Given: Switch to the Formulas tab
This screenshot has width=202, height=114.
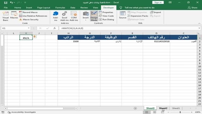Looking at the screenshot, I should [x=60, y=8].
